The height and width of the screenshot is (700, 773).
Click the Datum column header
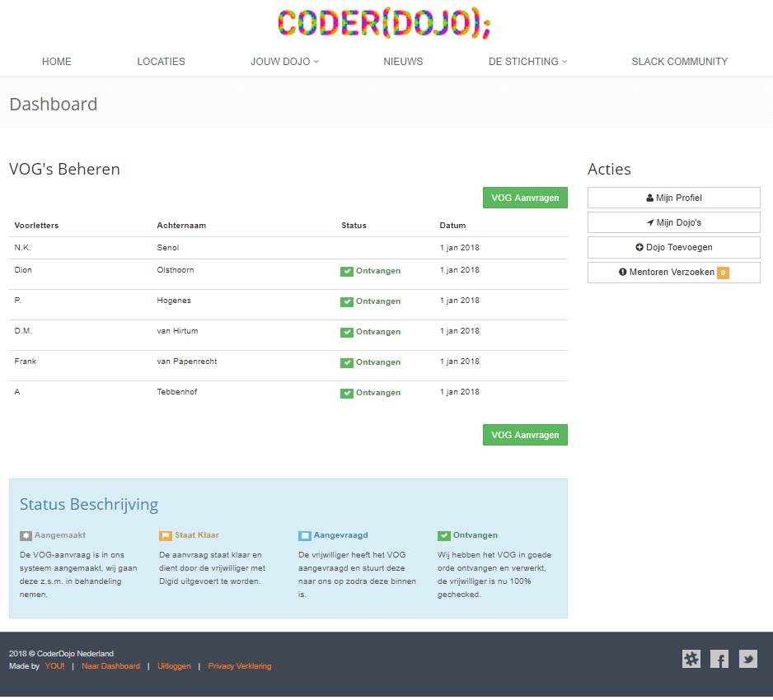(452, 226)
